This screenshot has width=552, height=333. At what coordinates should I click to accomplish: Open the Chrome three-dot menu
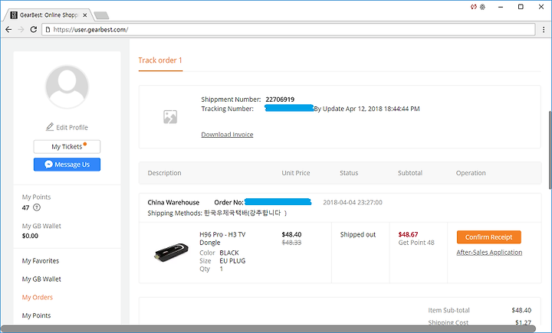click(544, 30)
